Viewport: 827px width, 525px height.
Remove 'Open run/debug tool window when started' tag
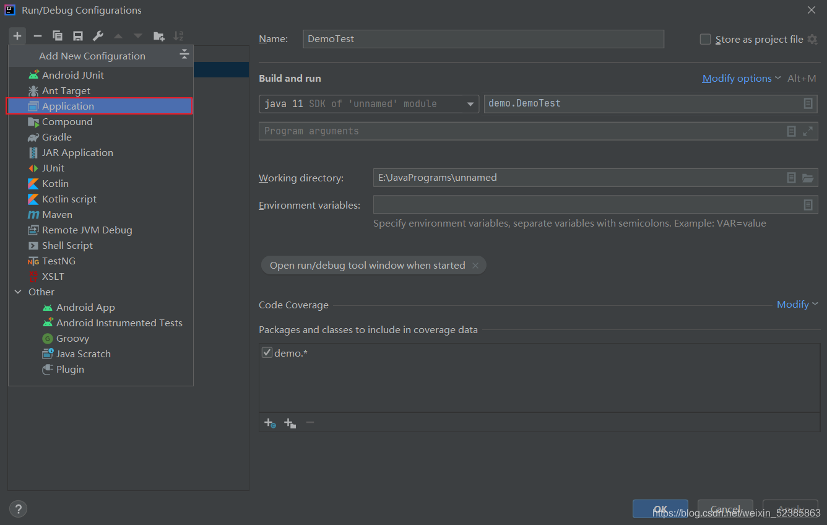coord(475,266)
